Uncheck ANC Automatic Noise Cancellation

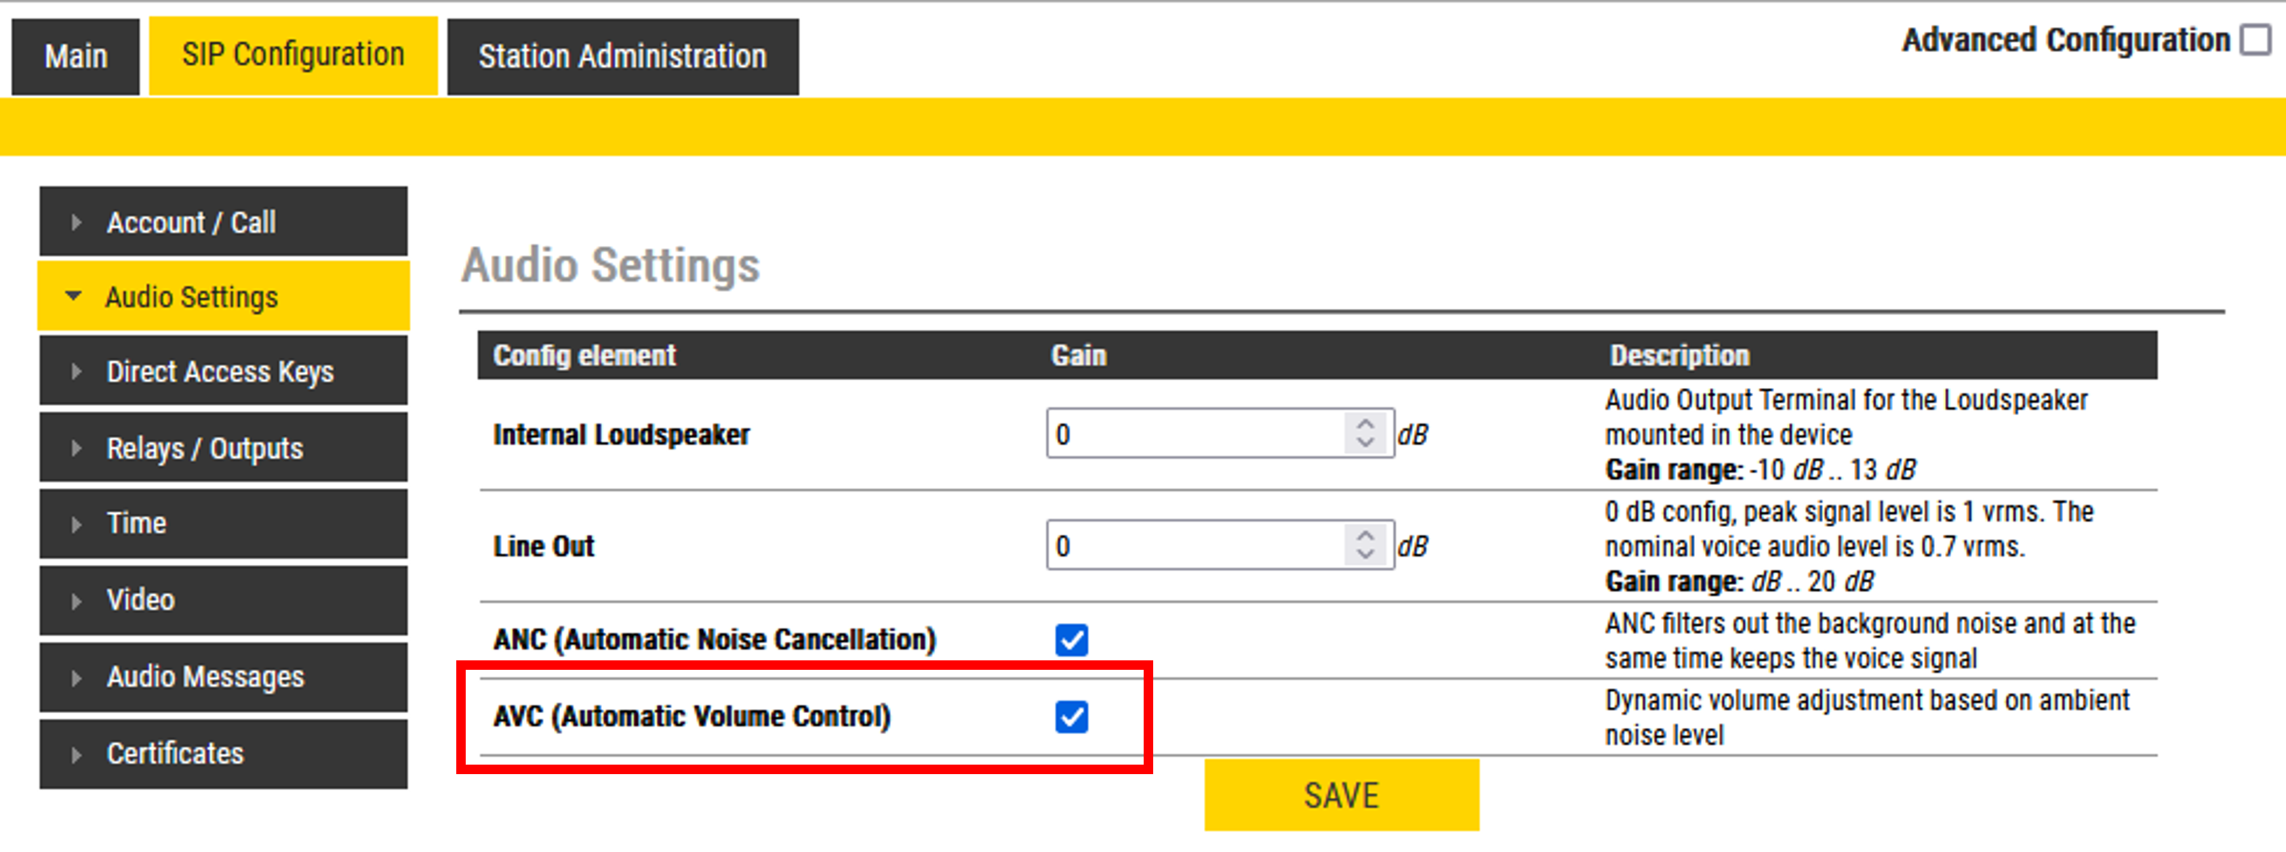point(1071,639)
